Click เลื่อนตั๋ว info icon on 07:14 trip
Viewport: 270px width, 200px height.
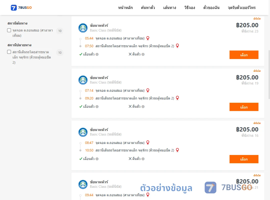click(97, 107)
